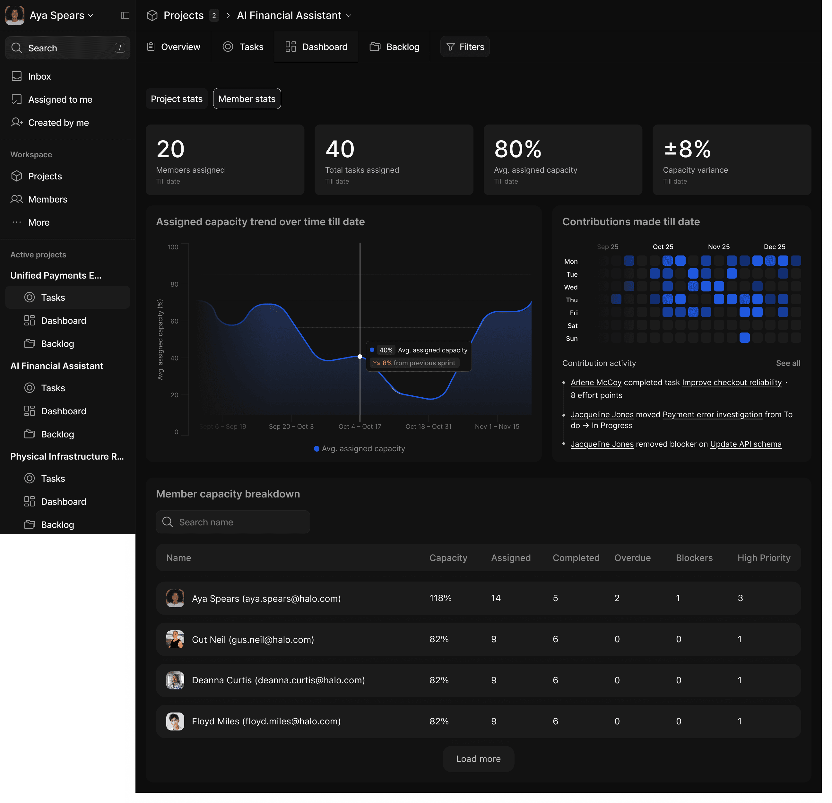Viewport: 832px width, 803px height.
Task: Switch to Project stats view
Action: pyautogui.click(x=177, y=99)
